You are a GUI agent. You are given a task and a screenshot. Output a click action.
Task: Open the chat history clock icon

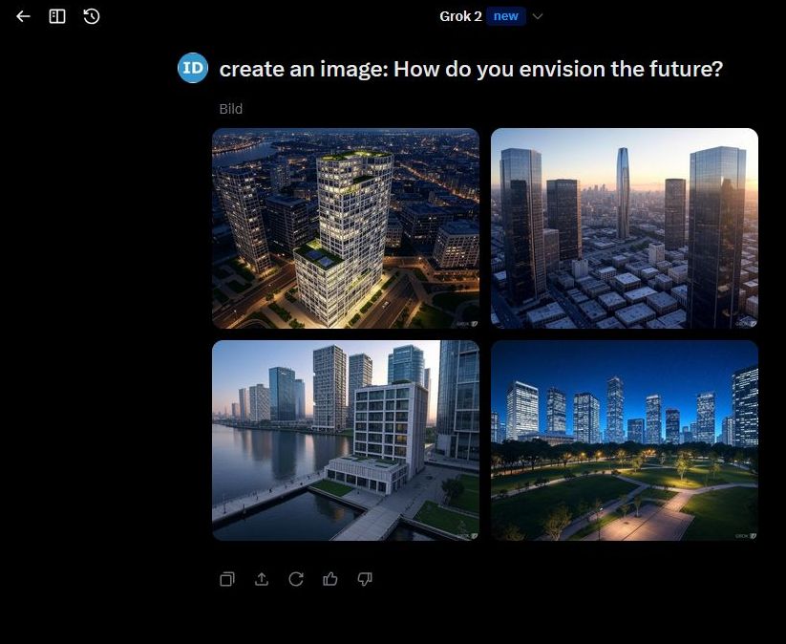(92, 16)
